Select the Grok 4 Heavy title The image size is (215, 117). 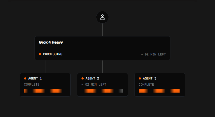[x=51, y=43]
